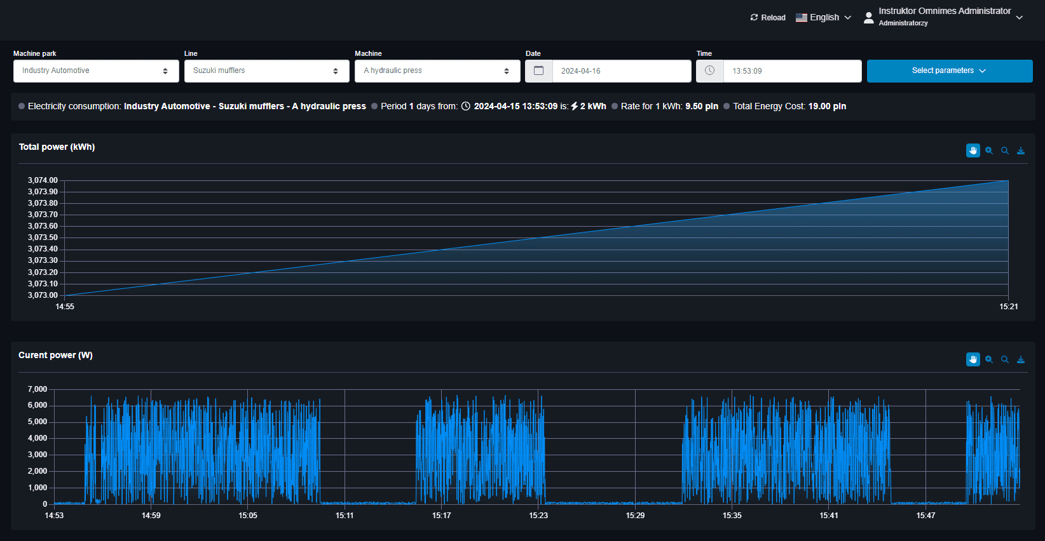Click the 14:55 x-axis label on Total power
1045x541 pixels.
click(x=65, y=307)
